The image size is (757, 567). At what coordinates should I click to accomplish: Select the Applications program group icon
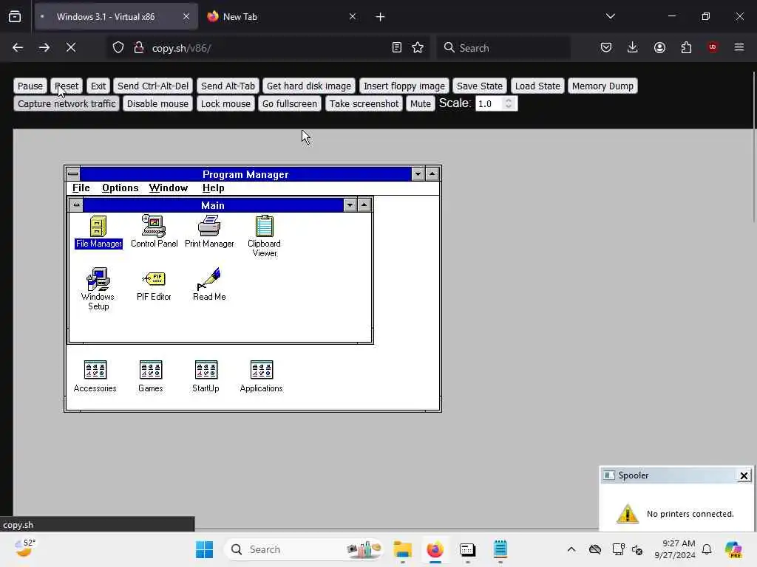pos(261,377)
